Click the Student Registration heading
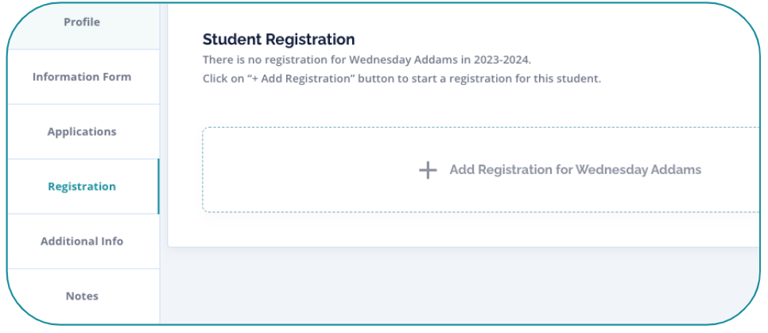 coord(278,39)
